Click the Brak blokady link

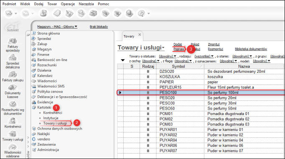click(99, 26)
